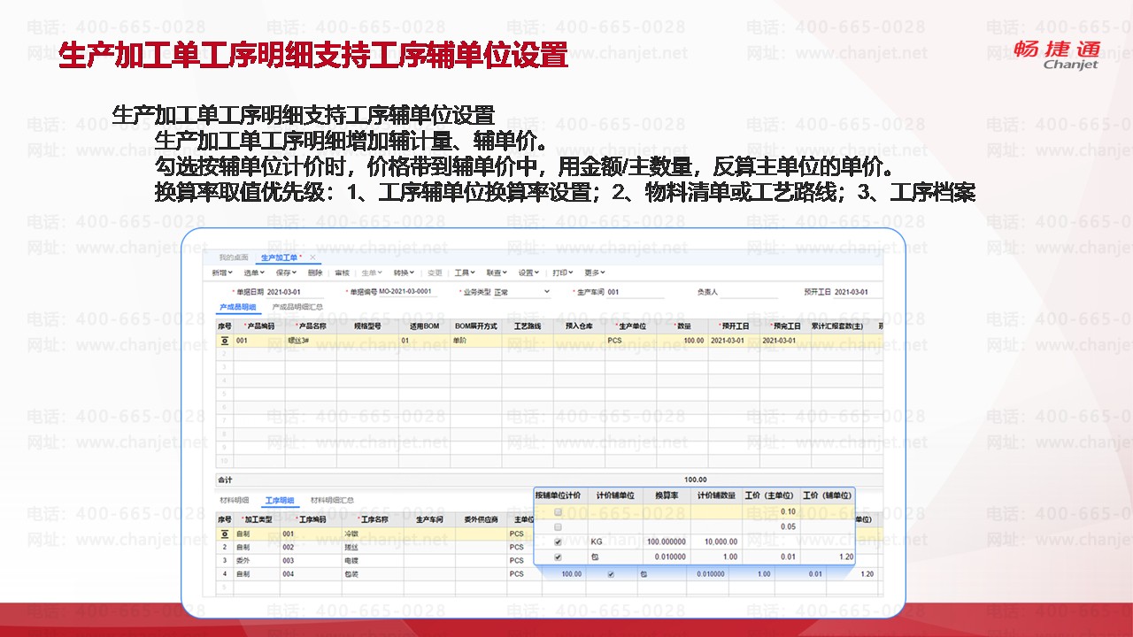This screenshot has height=637, width=1133.
Task: Click the 预入仓库 column header
Action: coord(580,326)
